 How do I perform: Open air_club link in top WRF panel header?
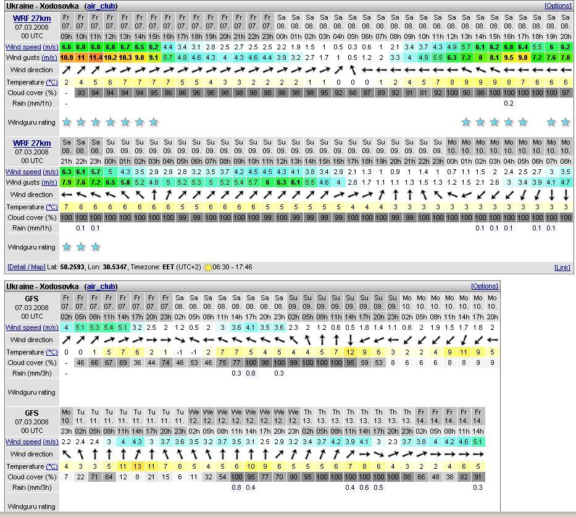tap(101, 6)
